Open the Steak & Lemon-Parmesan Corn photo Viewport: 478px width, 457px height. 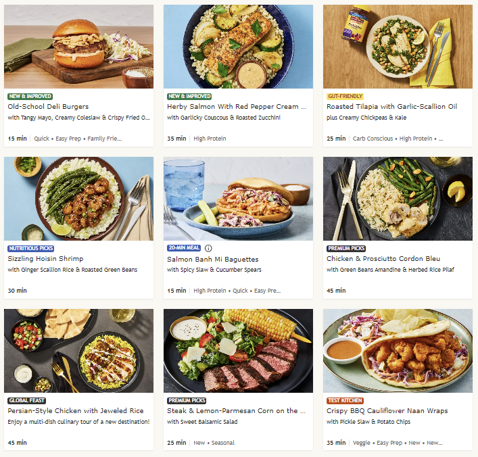tap(238, 351)
